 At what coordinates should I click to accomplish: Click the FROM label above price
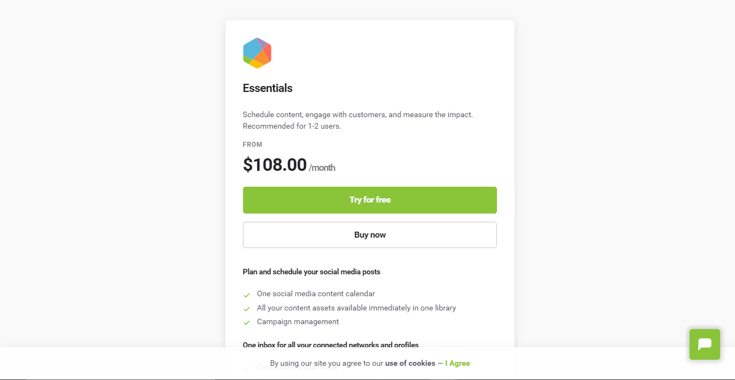[x=253, y=145]
